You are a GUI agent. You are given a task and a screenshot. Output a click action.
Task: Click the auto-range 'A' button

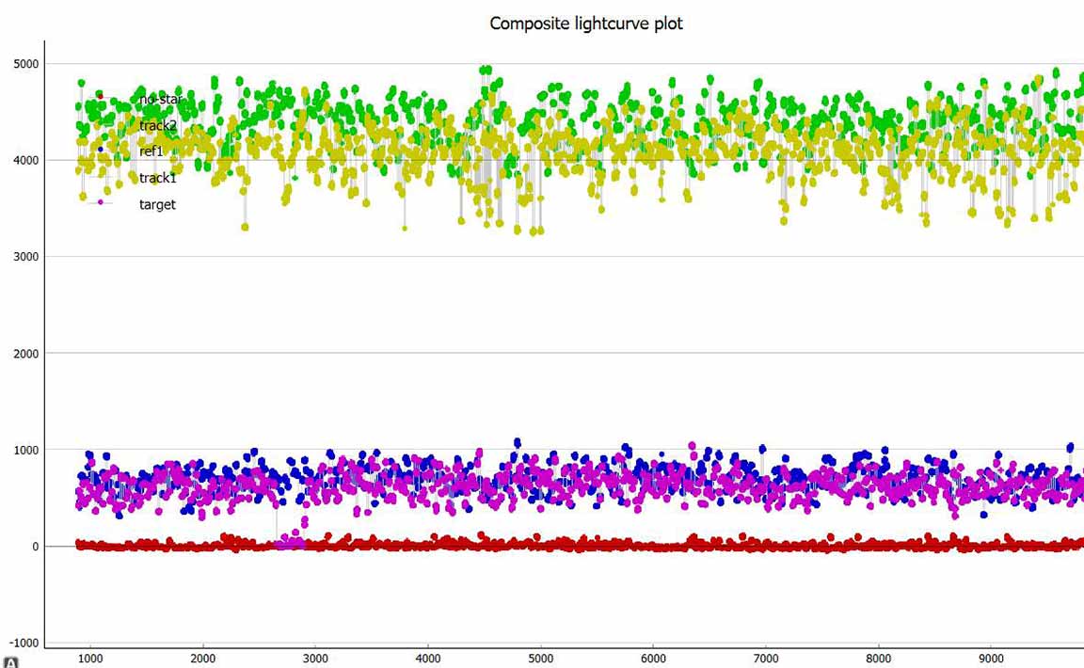coord(10,660)
